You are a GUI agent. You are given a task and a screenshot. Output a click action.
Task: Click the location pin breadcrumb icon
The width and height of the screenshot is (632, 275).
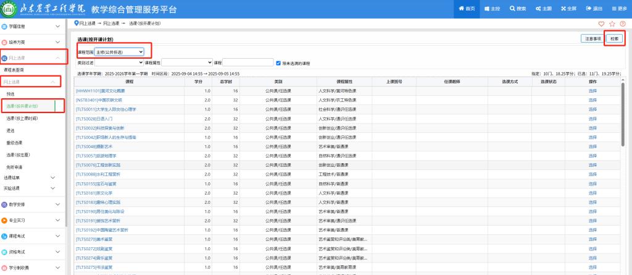pyautogui.click(x=76, y=23)
